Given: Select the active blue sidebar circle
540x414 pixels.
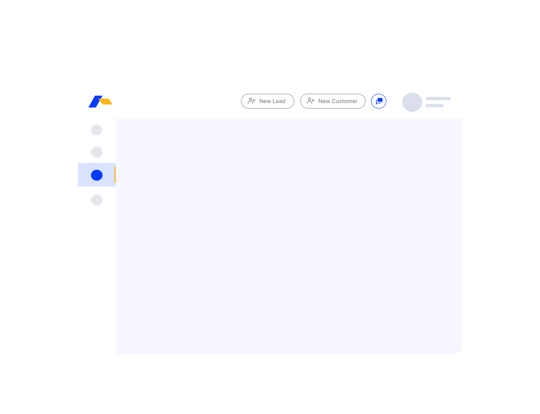Looking at the screenshot, I should click(x=97, y=175).
